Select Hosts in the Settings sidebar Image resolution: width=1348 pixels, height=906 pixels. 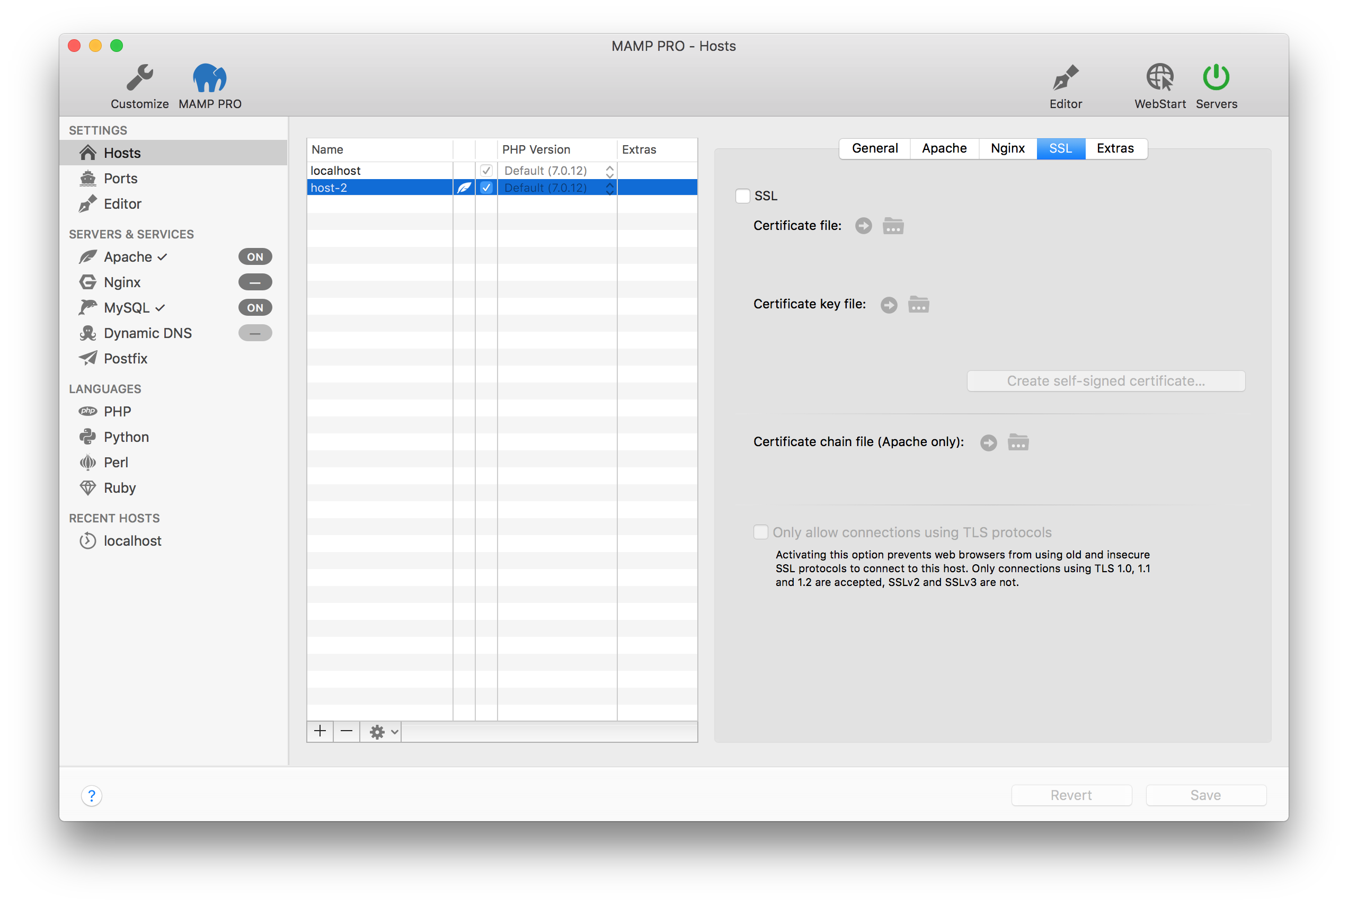[x=173, y=153]
